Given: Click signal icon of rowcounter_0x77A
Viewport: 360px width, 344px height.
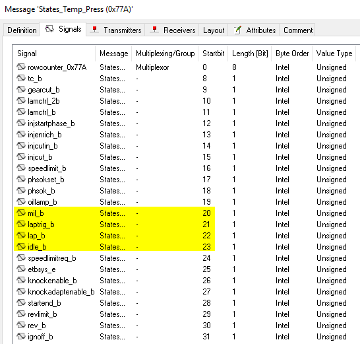Looking at the screenshot, I should pyautogui.click(x=21, y=67).
